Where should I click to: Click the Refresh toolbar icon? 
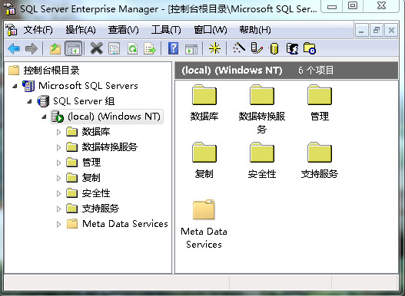click(x=132, y=48)
